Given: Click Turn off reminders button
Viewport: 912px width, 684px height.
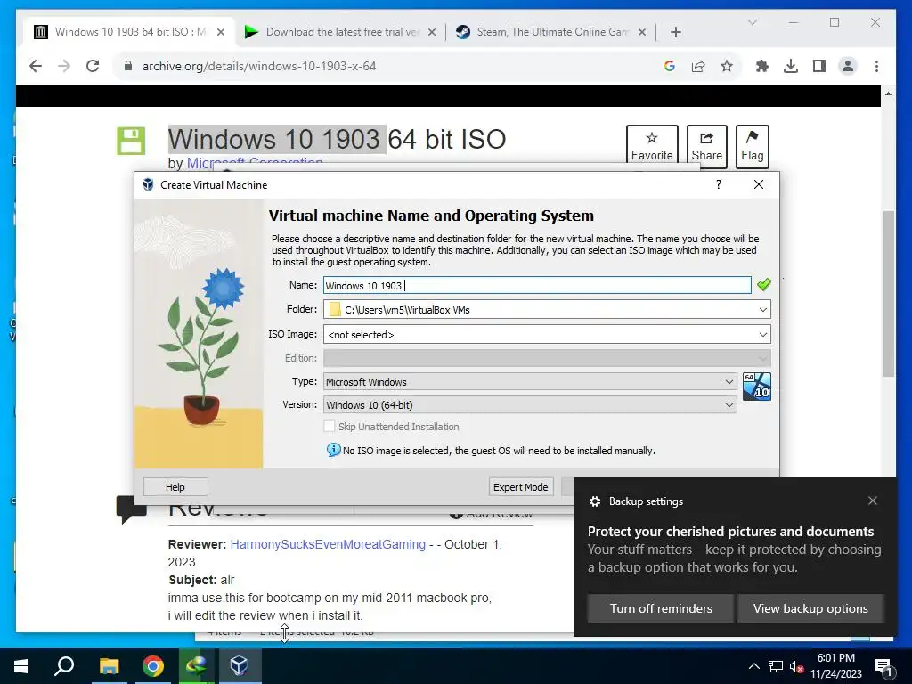Looking at the screenshot, I should [x=661, y=608].
